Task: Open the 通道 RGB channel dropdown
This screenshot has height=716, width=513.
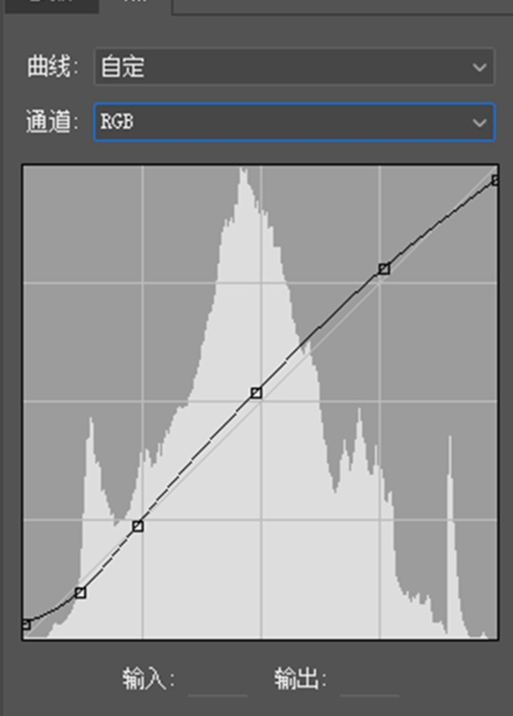Action: pyautogui.click(x=294, y=122)
